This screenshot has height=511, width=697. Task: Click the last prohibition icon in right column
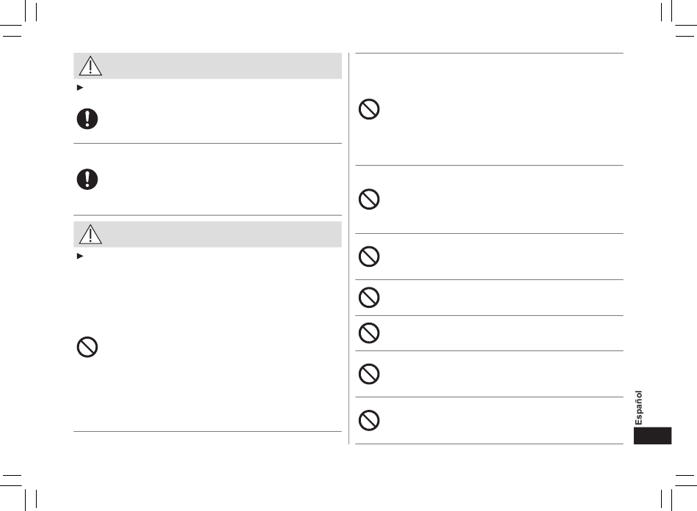click(x=369, y=420)
